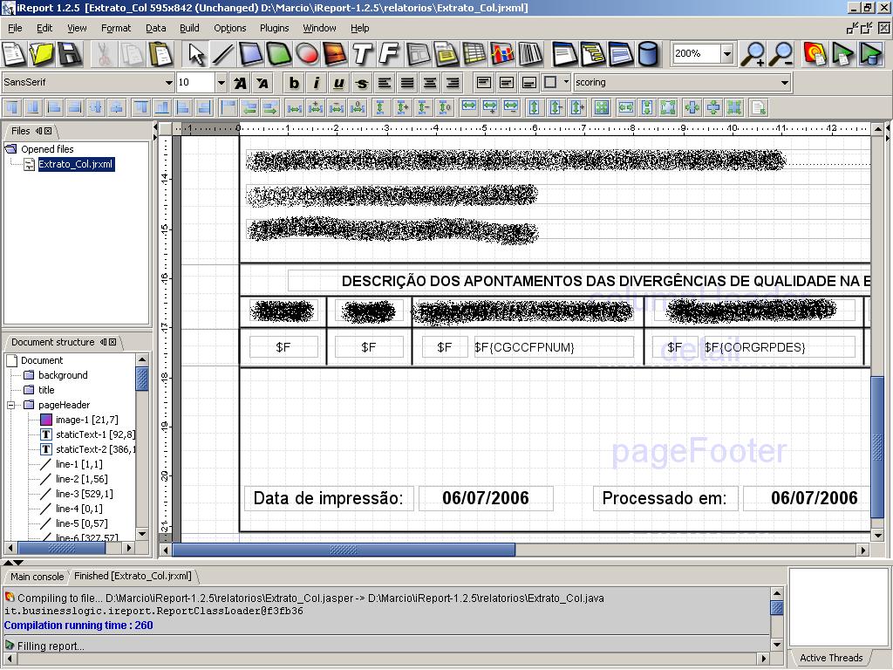Set text align justify

pos(407,83)
